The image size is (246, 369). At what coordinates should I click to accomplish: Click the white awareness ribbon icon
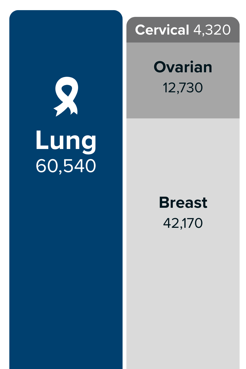(66, 96)
